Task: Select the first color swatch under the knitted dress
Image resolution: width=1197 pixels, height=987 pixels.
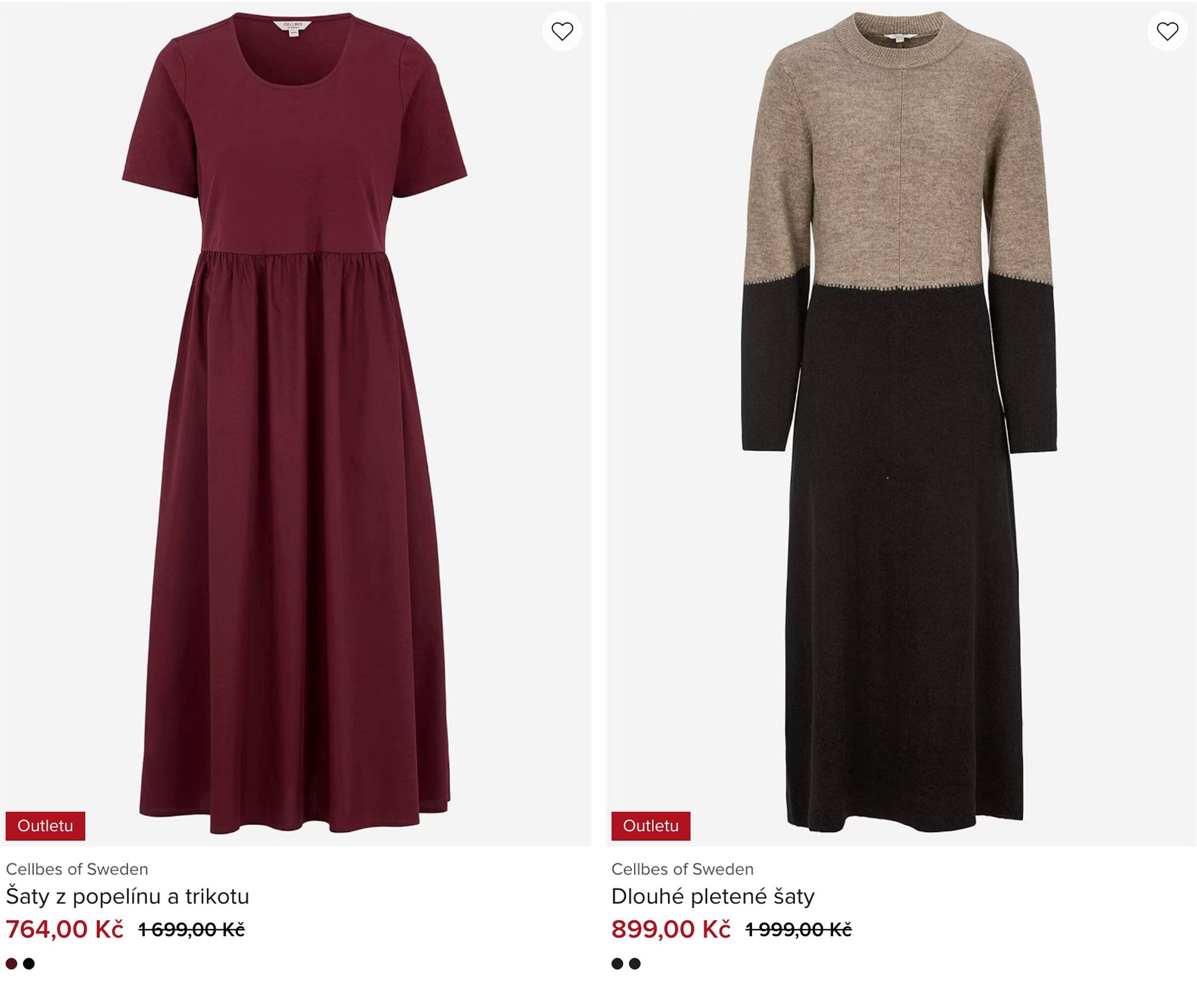Action: coord(617,964)
